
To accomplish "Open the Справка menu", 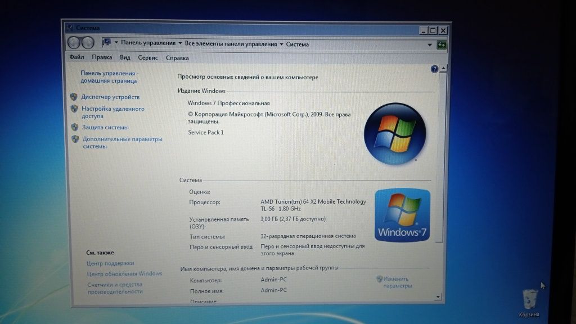I will coord(177,58).
